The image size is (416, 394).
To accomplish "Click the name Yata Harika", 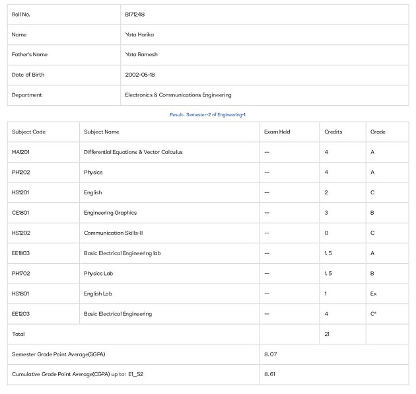I will [x=139, y=34].
